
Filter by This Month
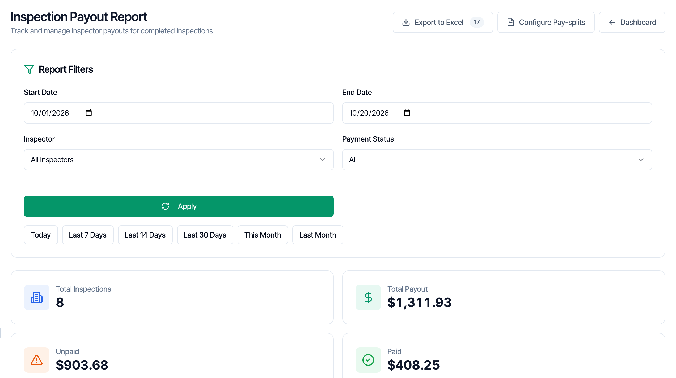click(263, 235)
